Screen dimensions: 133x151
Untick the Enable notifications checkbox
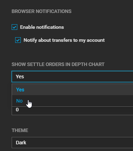14,27
